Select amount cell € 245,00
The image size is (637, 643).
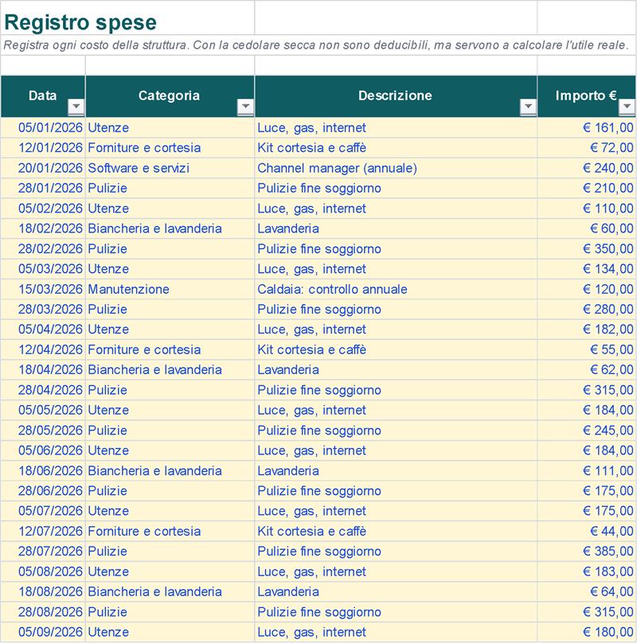pos(587,431)
